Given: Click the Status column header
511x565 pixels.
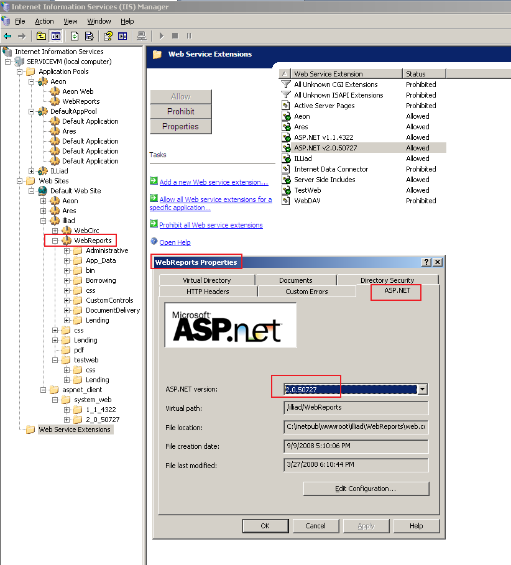Looking at the screenshot, I should coord(424,74).
